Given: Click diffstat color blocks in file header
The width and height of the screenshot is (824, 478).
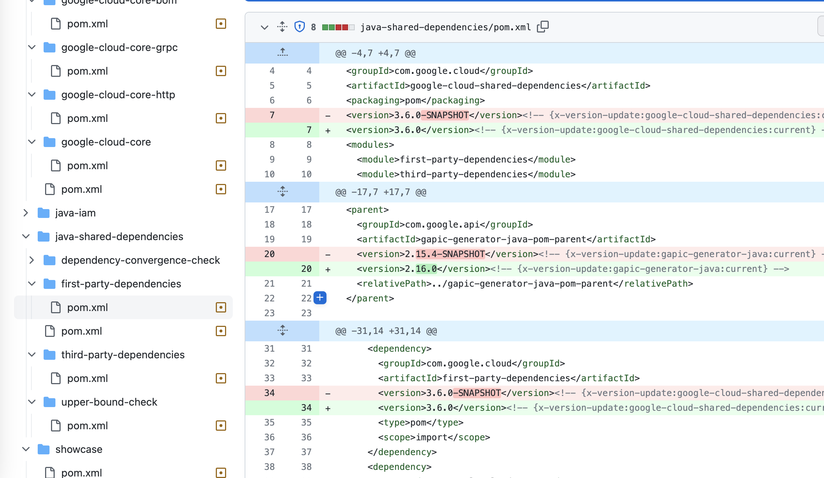Looking at the screenshot, I should [338, 27].
